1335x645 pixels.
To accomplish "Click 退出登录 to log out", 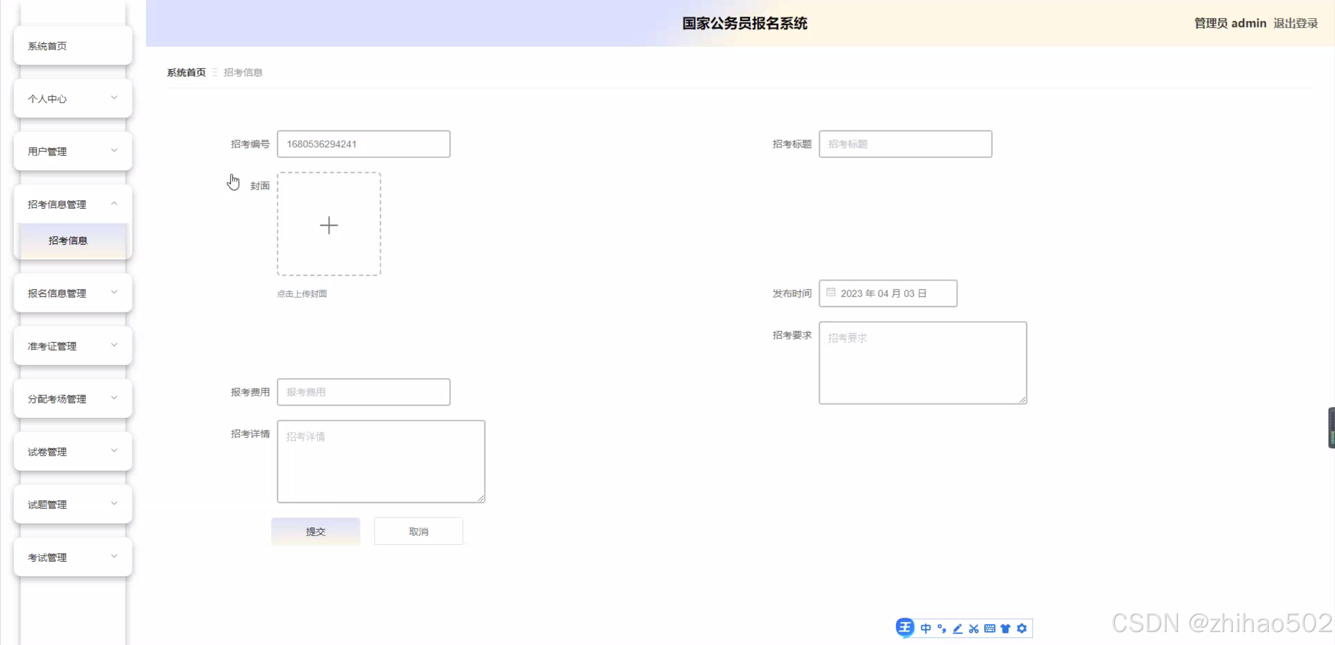I will [1295, 23].
